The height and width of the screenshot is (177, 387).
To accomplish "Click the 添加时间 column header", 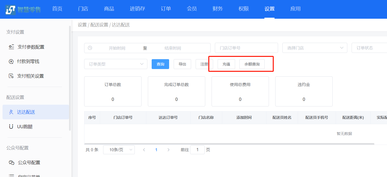I will pos(244,118).
